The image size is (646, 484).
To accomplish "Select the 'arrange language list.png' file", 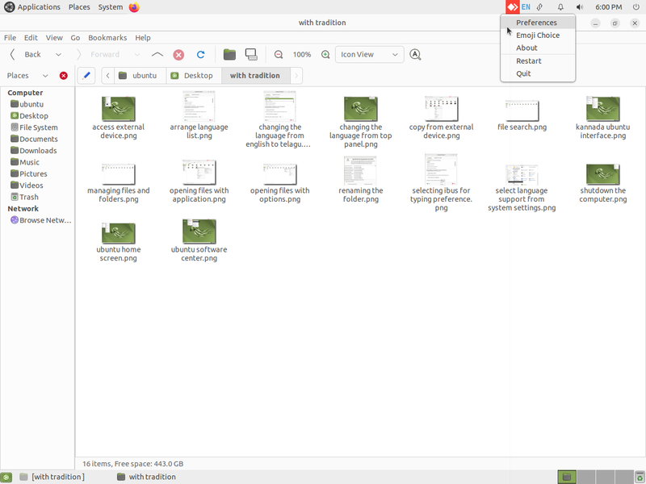I will click(199, 115).
